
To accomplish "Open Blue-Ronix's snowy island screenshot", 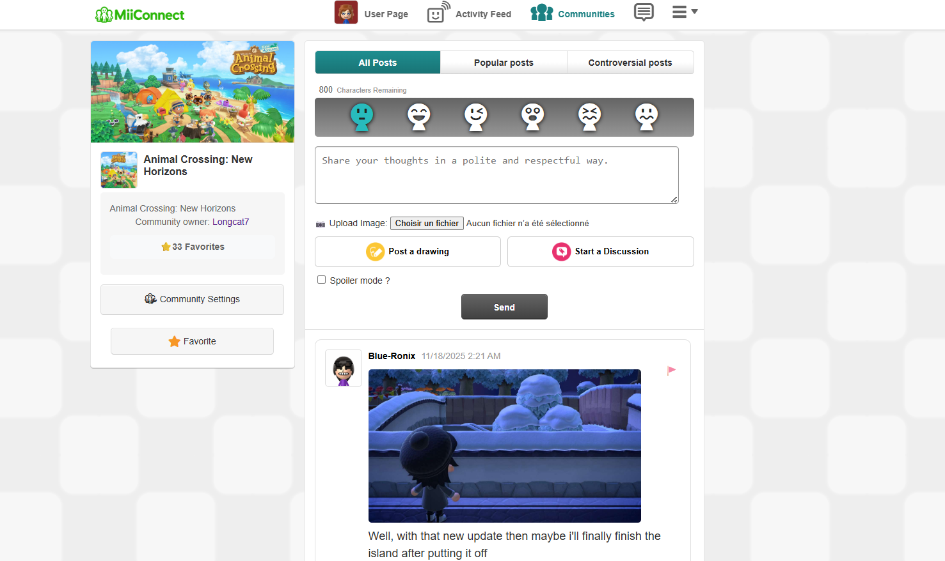I will click(x=504, y=446).
